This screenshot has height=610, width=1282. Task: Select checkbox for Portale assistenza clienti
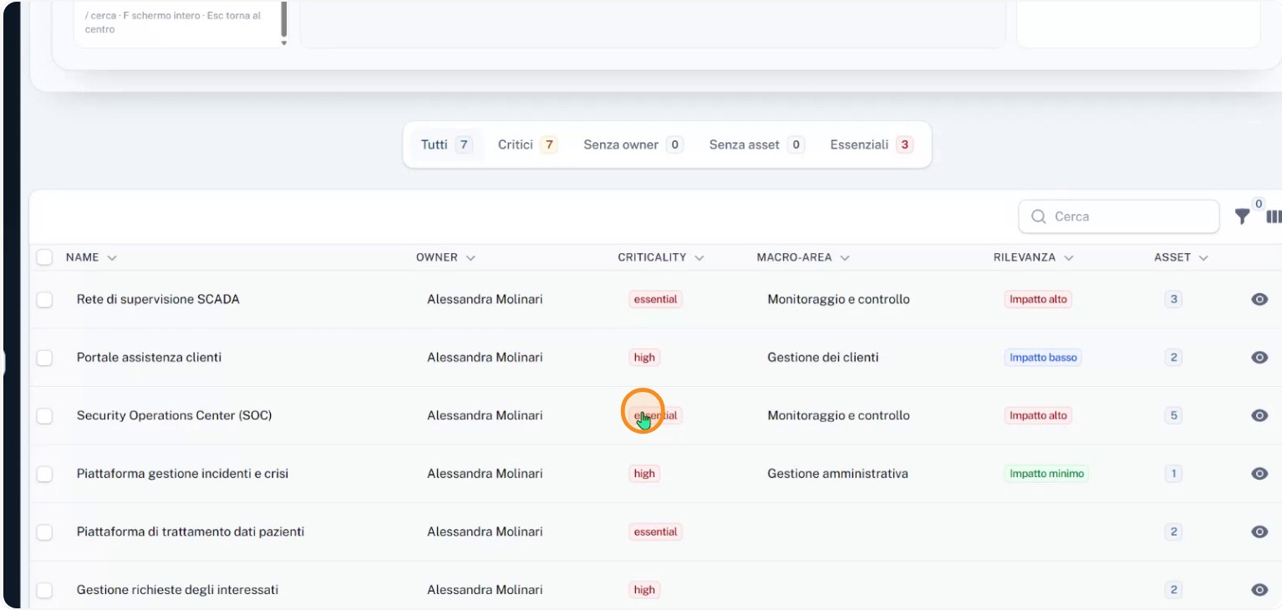click(44, 358)
